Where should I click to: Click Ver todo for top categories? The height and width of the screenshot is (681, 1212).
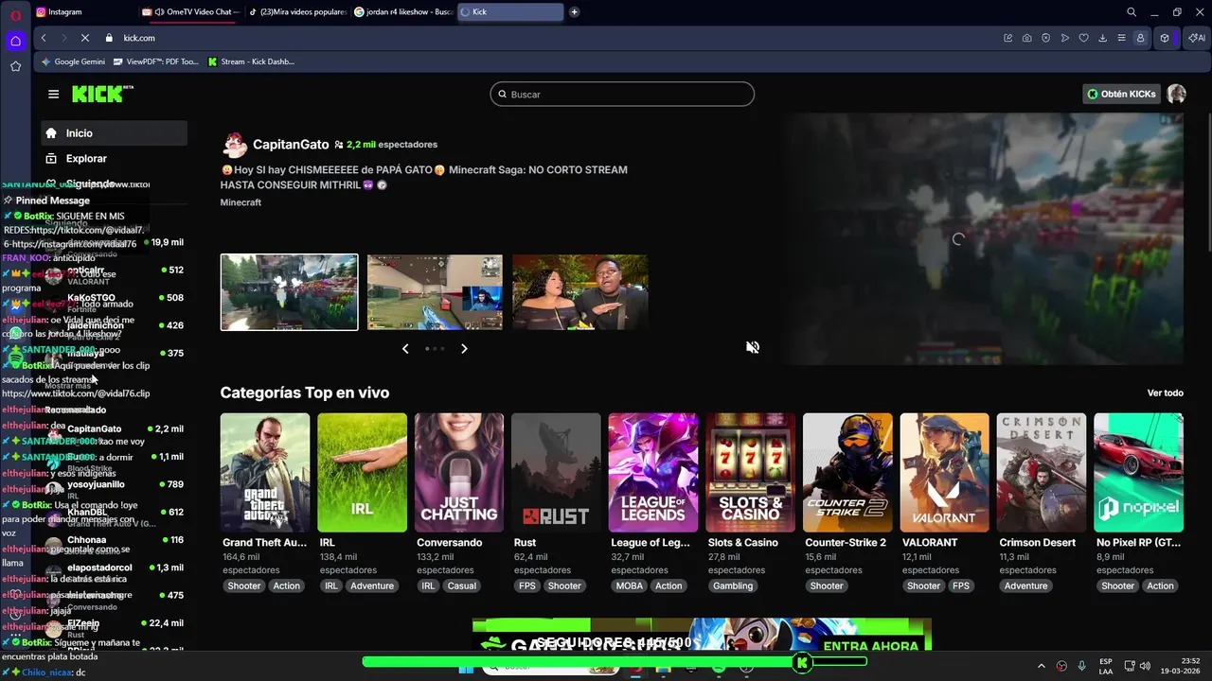(x=1165, y=393)
